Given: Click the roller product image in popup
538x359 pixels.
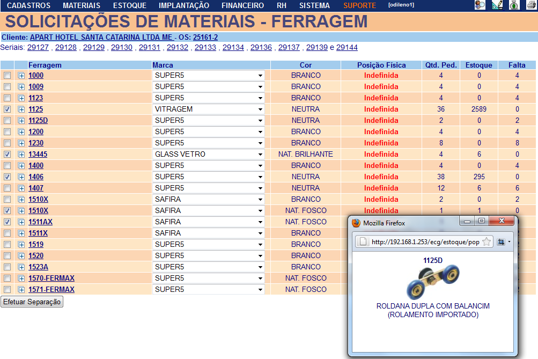Looking at the screenshot, I should click(x=433, y=282).
